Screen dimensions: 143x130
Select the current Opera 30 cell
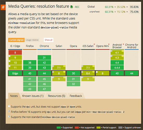[x=73, y=73]
